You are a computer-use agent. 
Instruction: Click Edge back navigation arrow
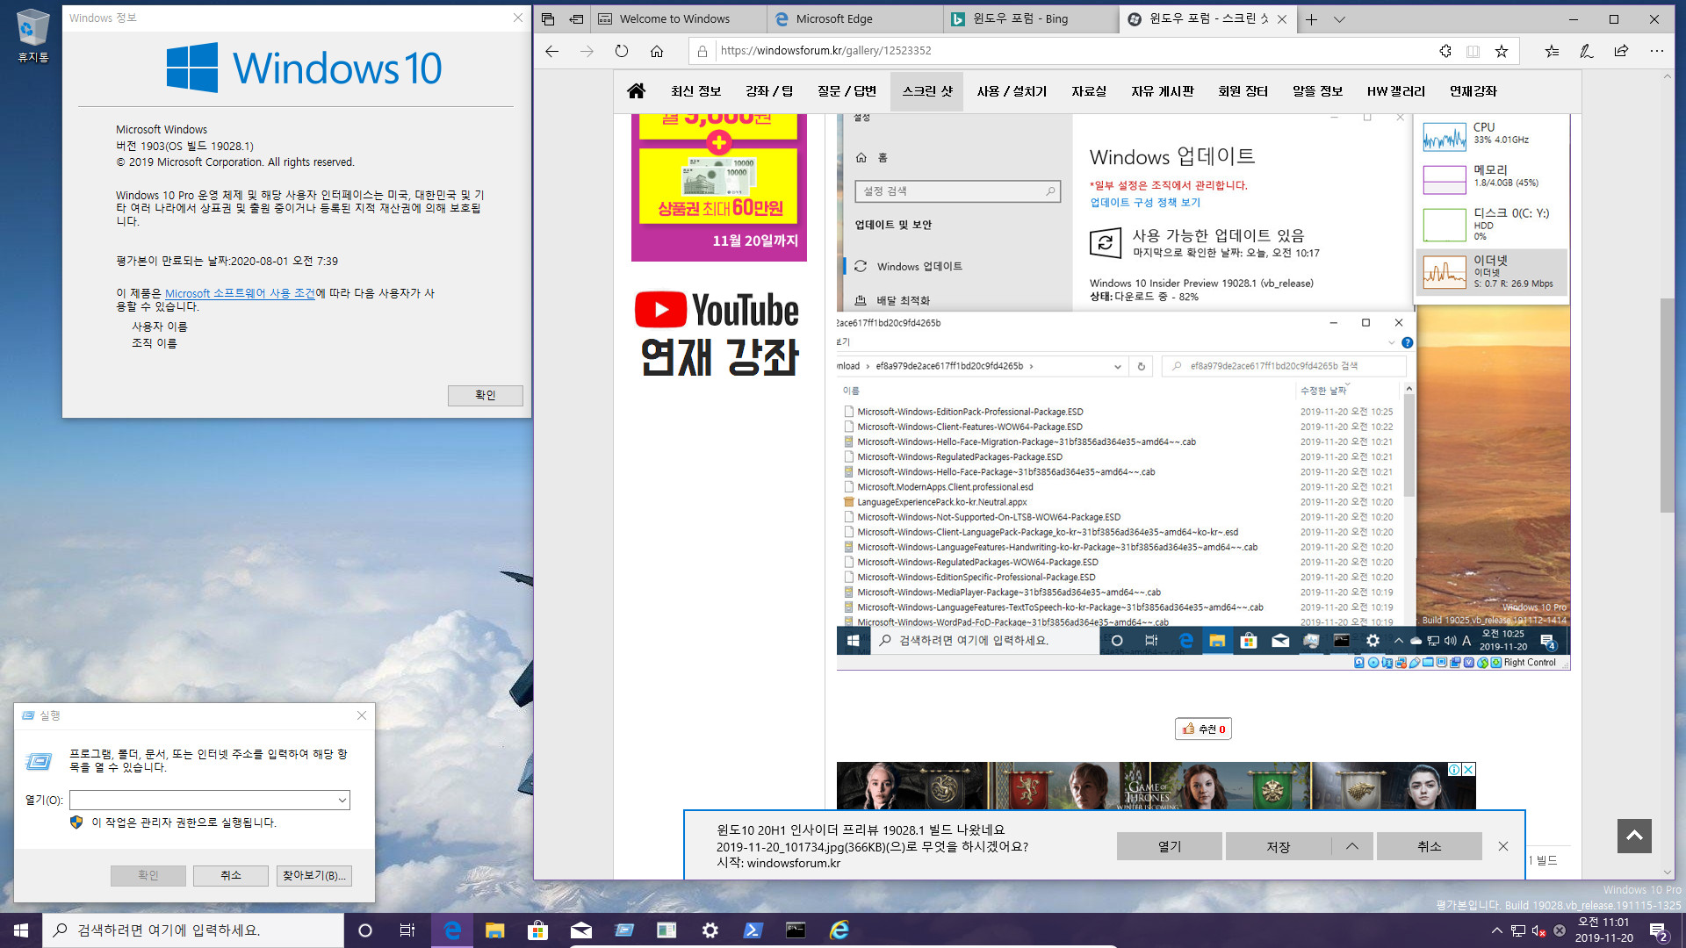(x=551, y=51)
